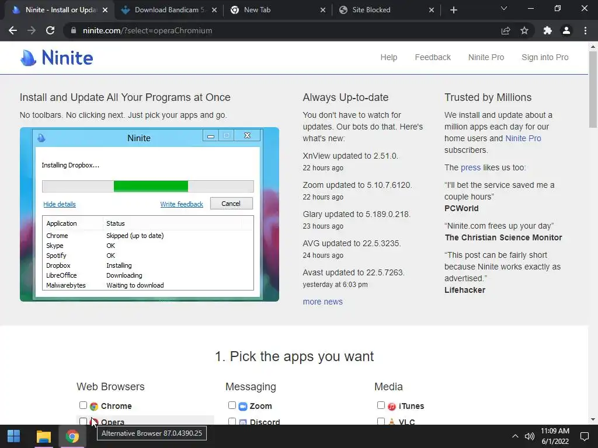Screen dimensions: 598x448
Task: Open Ninite Pro in the header
Action: tap(486, 57)
